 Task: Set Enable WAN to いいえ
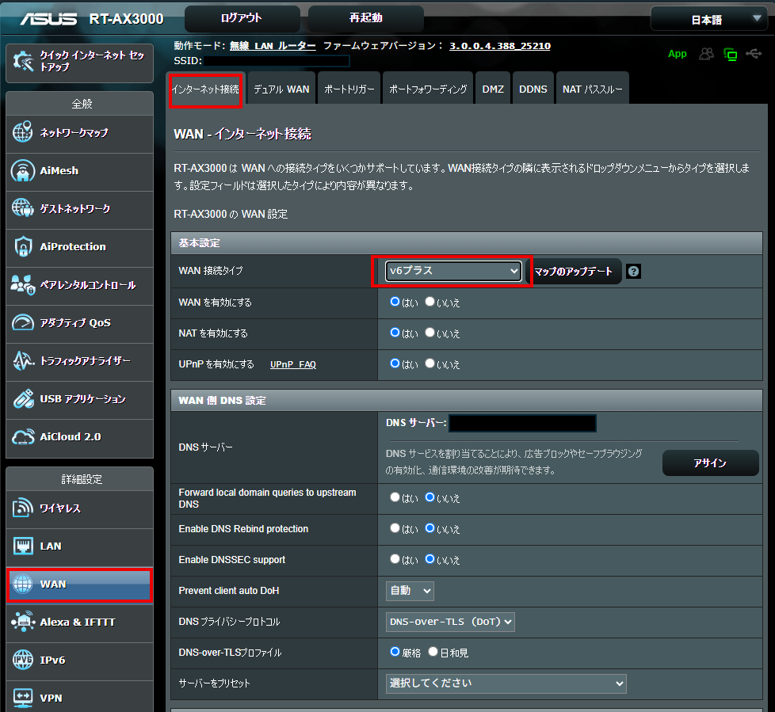coord(429,302)
